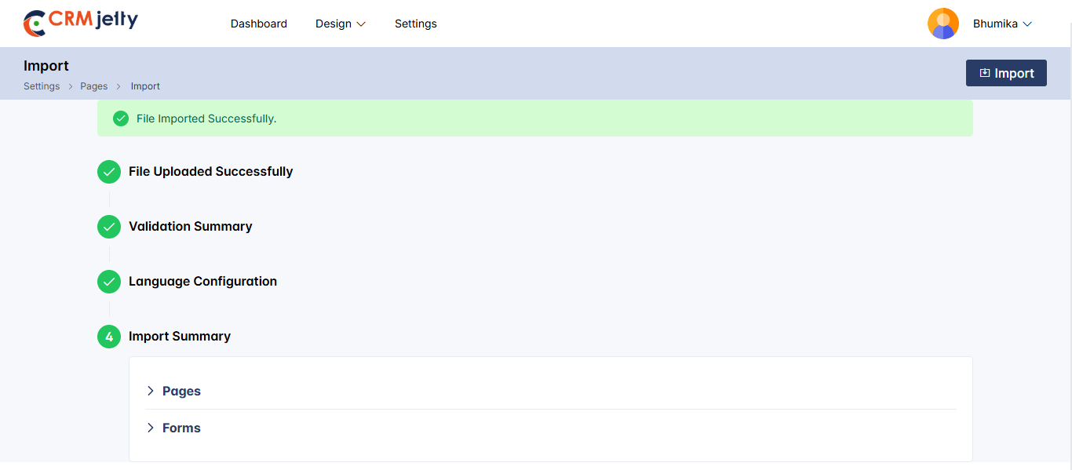Expand the Forms section chevron
1072x470 pixels.
pyautogui.click(x=151, y=428)
